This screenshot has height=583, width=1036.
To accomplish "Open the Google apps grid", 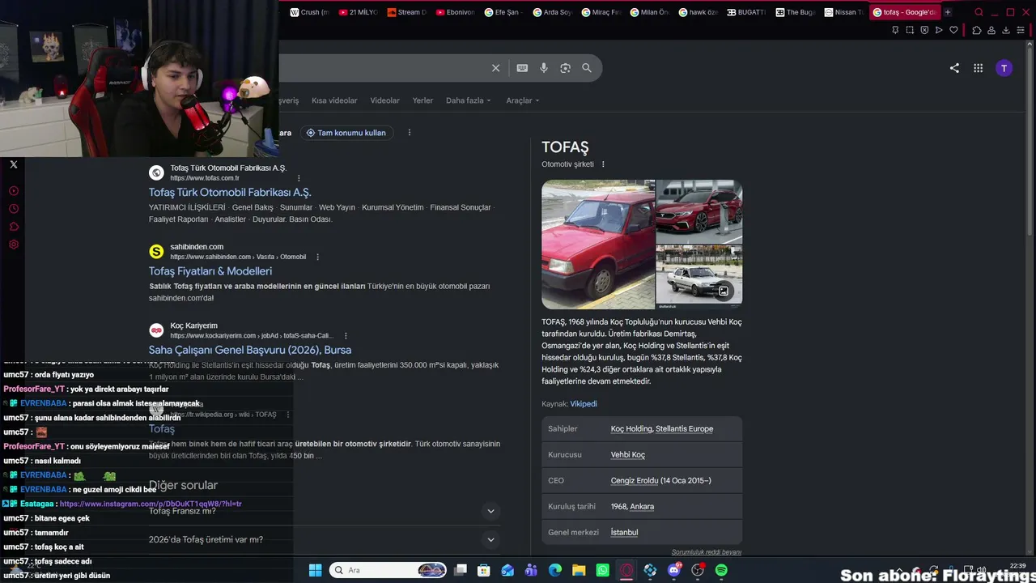I will tap(979, 68).
